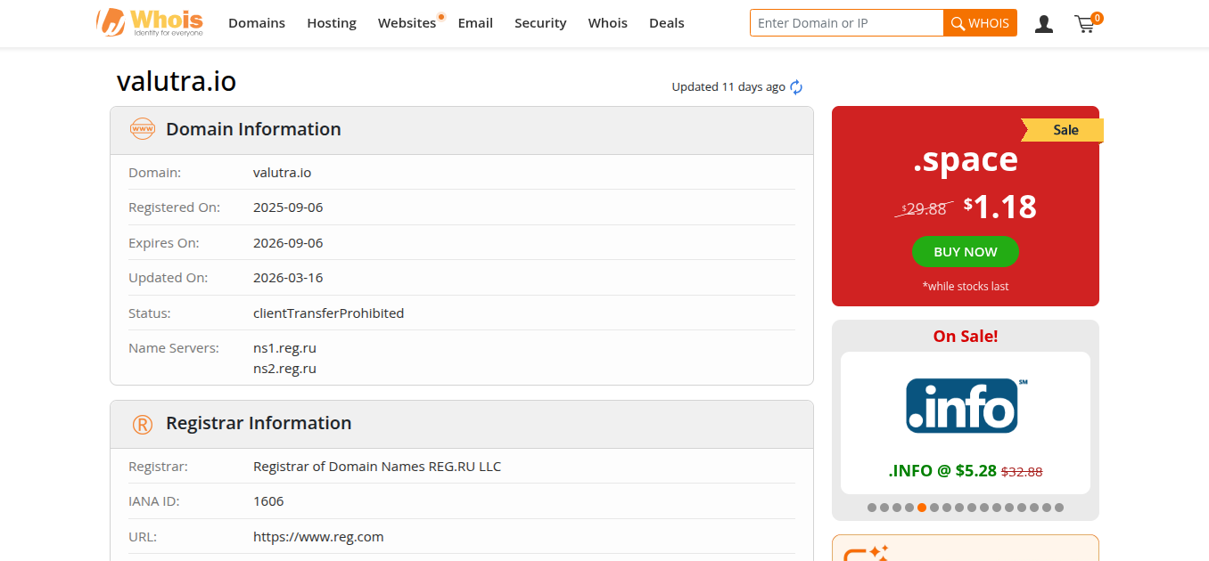Click the Registrar Information heading

coord(259,423)
